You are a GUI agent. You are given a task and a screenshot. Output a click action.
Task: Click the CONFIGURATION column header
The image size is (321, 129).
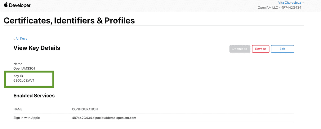pyautogui.click(x=85, y=109)
